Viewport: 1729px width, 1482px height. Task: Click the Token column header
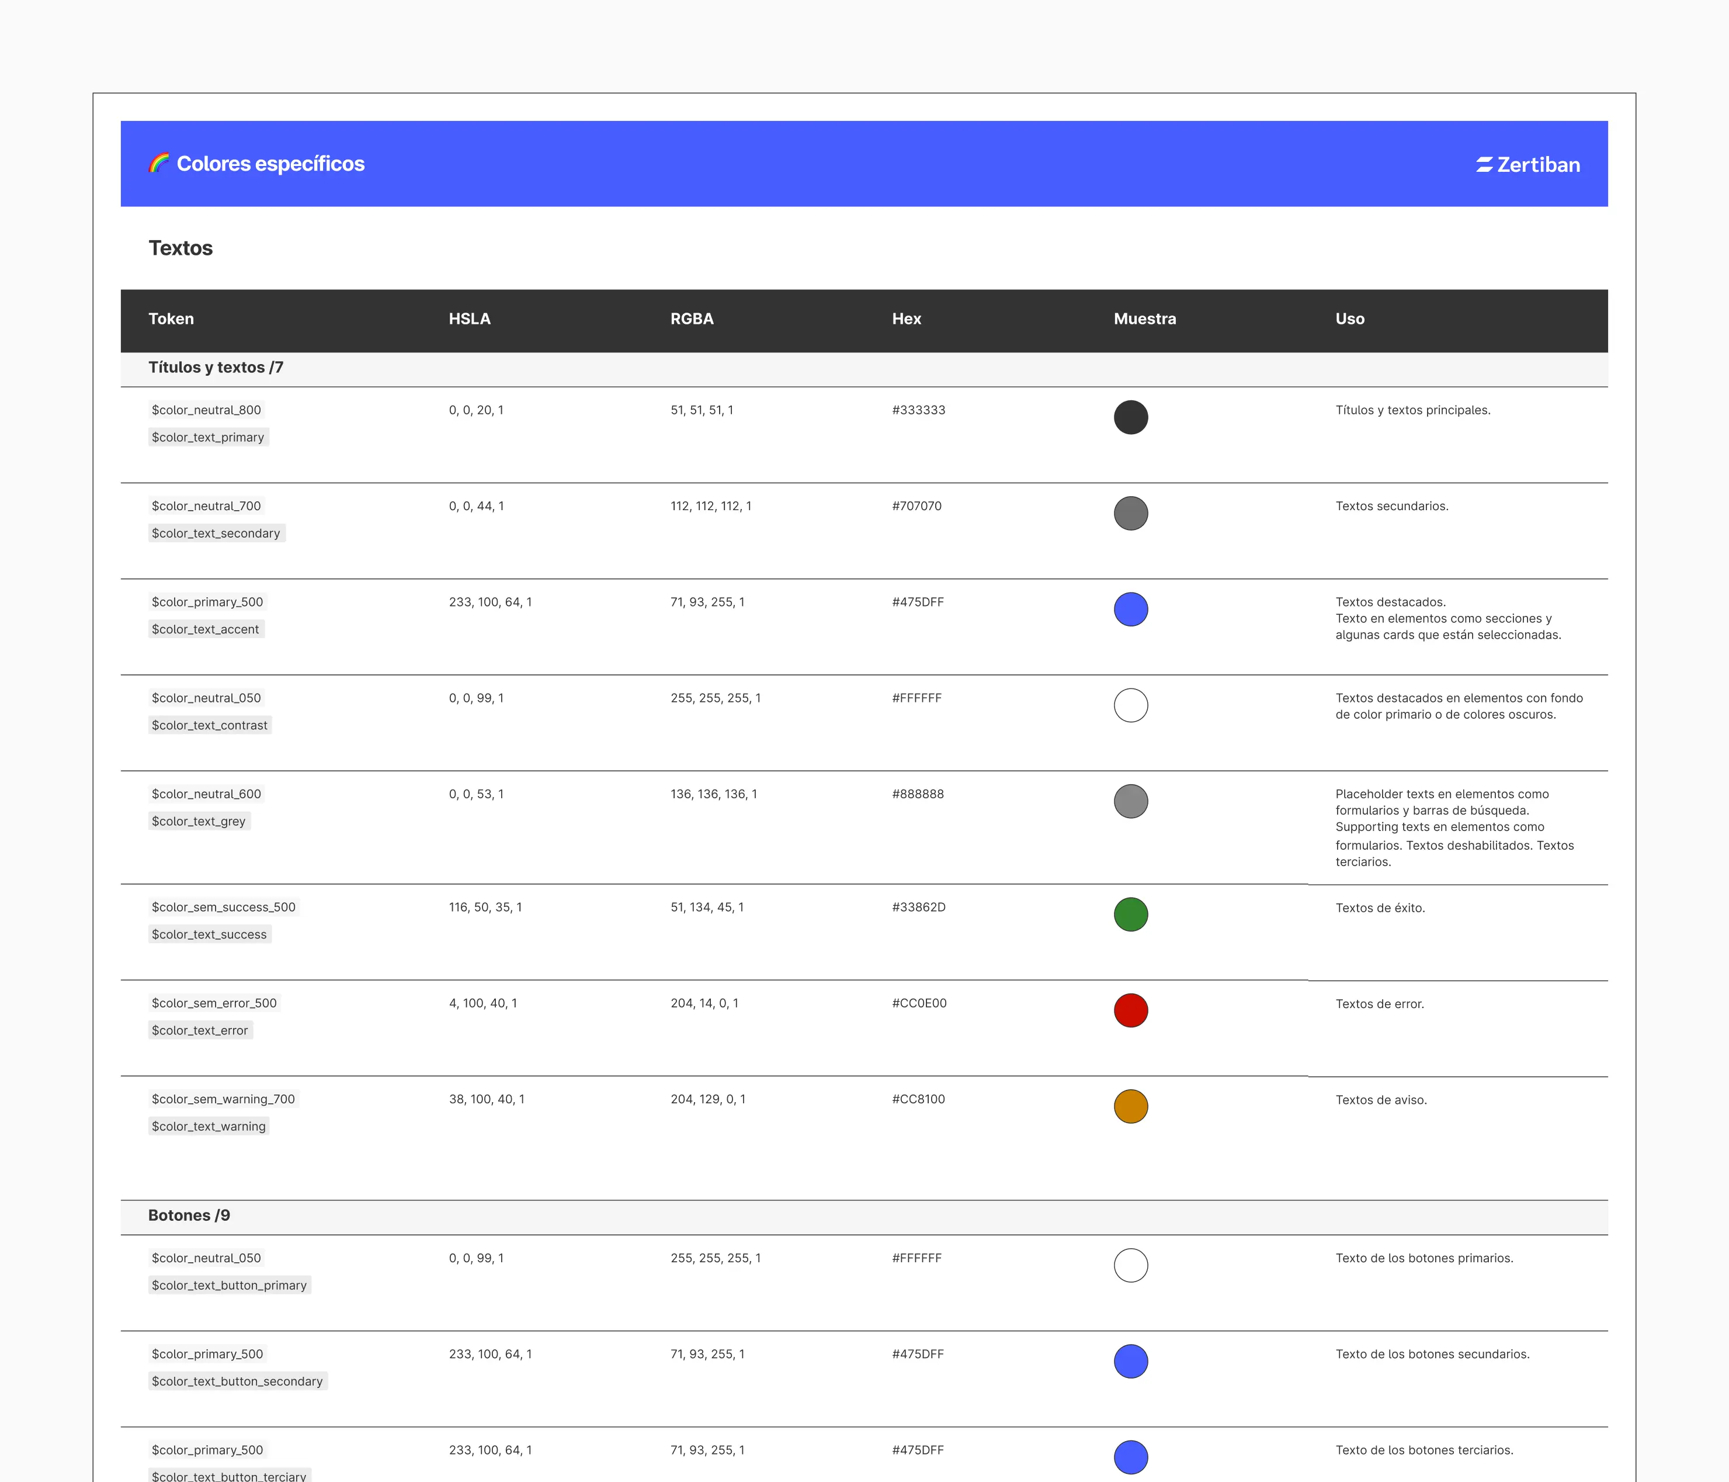coord(171,319)
